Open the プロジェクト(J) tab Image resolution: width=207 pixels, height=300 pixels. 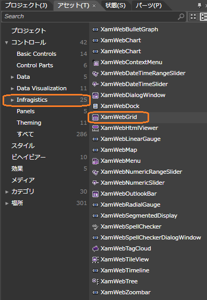coord(26,5)
